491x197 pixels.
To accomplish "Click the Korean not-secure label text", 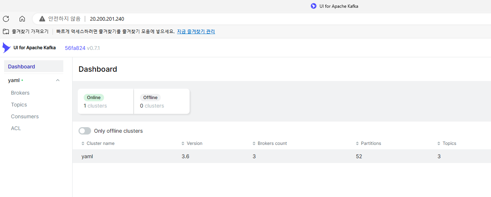I will tap(64, 19).
